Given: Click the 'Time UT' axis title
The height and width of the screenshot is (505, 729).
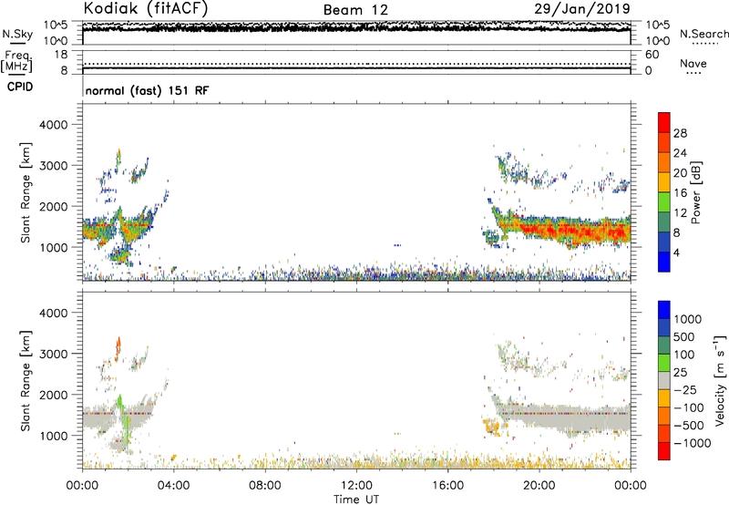Looking at the screenshot, I should tap(356, 500).
